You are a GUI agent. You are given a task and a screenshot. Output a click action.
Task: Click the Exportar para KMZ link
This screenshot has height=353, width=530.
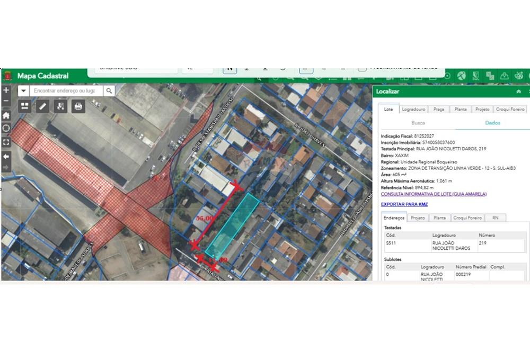pos(404,204)
